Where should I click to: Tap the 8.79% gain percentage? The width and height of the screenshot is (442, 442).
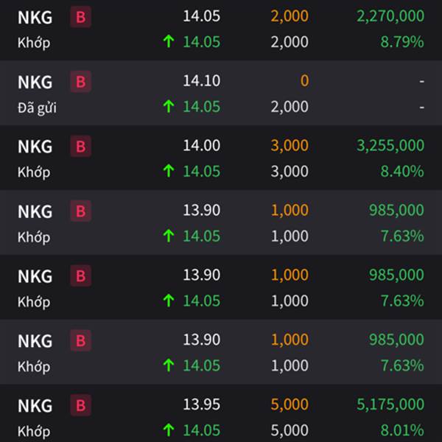tap(402, 42)
